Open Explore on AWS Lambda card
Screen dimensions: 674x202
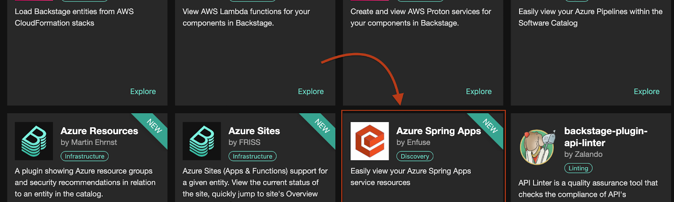(x=311, y=91)
